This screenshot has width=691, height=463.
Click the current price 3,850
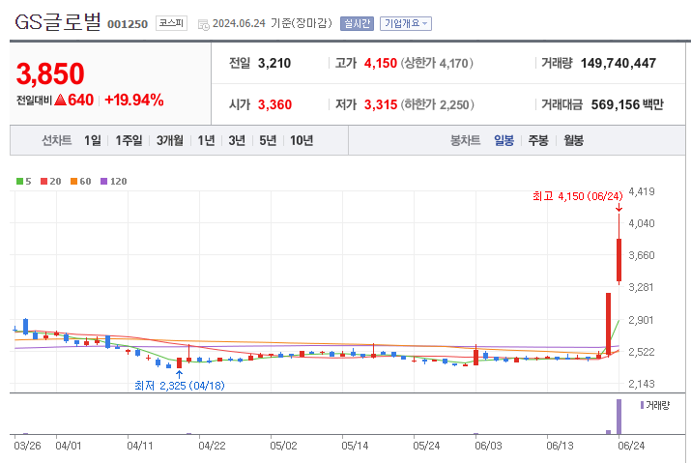click(50, 73)
